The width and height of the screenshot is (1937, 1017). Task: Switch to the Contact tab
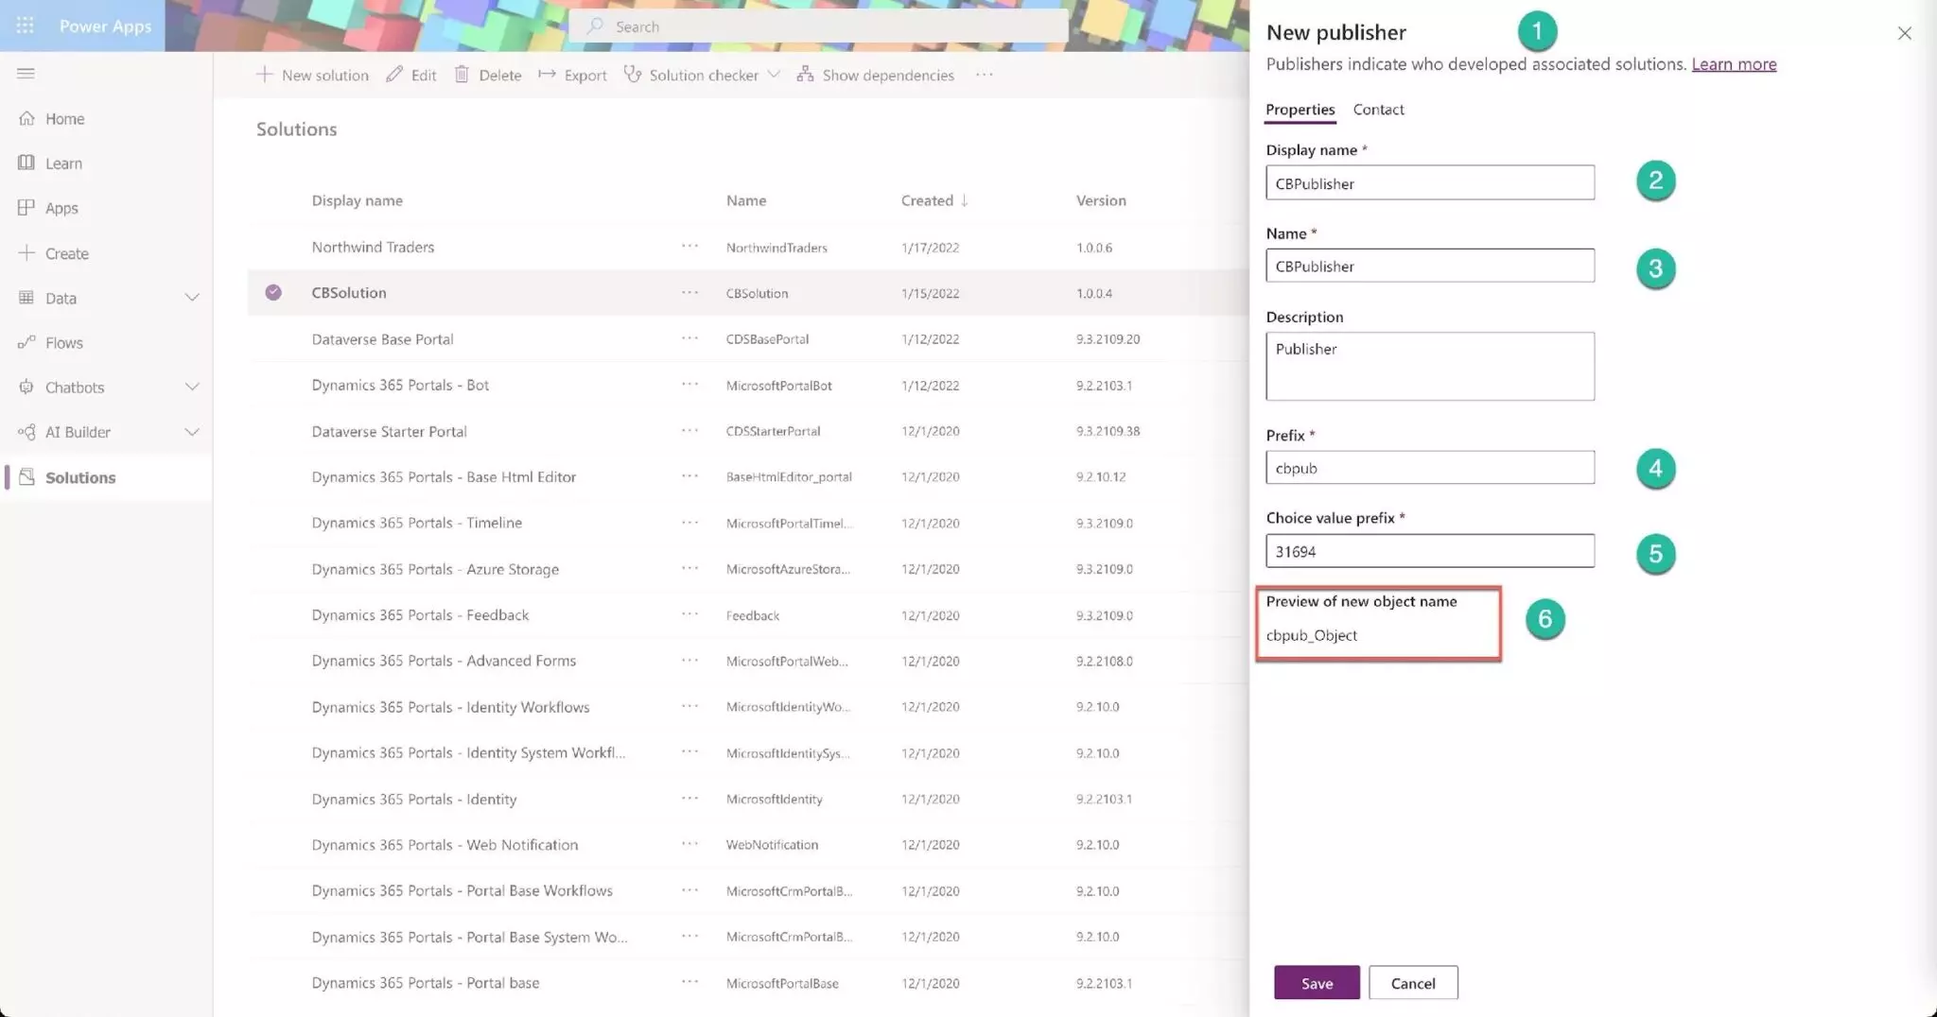coord(1378,110)
